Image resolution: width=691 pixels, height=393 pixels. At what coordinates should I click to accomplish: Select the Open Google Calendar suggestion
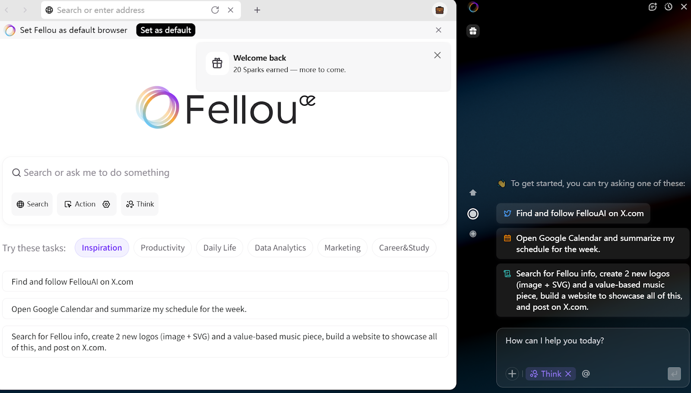point(592,243)
